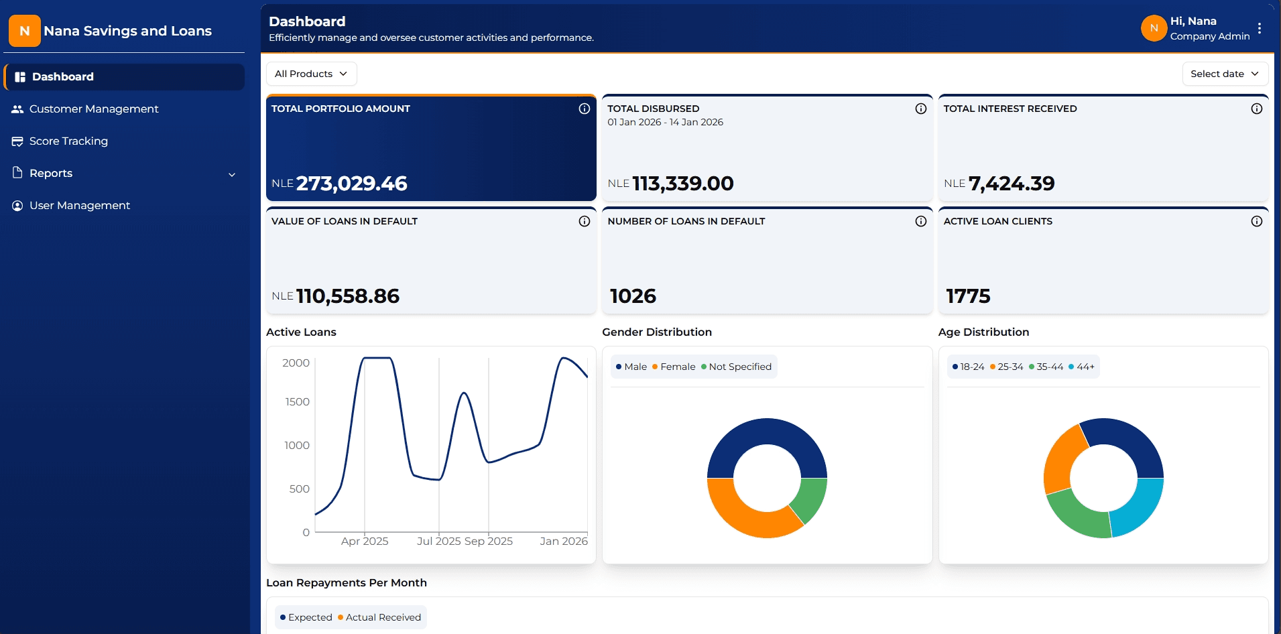Open User Management page
The image size is (1281, 634).
pos(80,205)
